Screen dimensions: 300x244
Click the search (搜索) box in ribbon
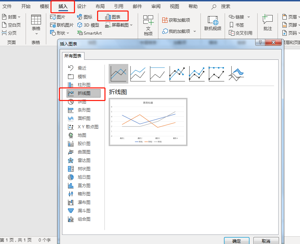221,7
